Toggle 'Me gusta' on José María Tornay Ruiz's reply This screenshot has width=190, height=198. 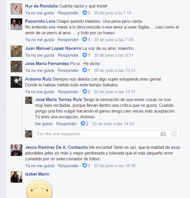coord(44,124)
